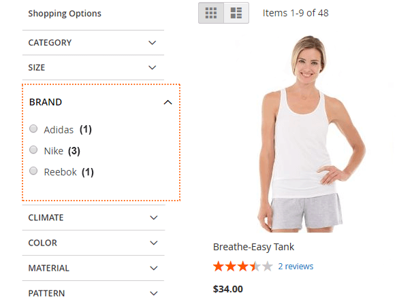Expand the Material filter chevron
The image size is (399, 306).
click(154, 268)
